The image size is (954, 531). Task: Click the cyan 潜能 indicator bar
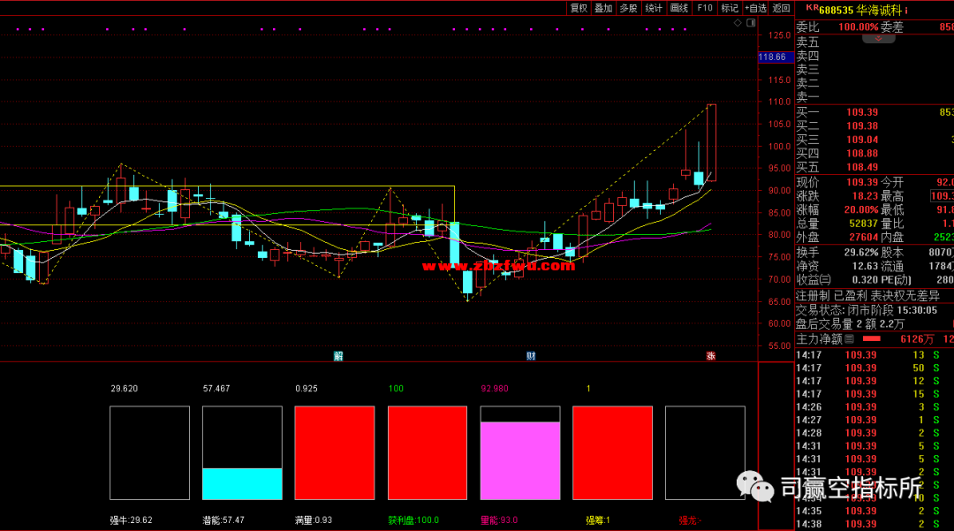(x=242, y=484)
